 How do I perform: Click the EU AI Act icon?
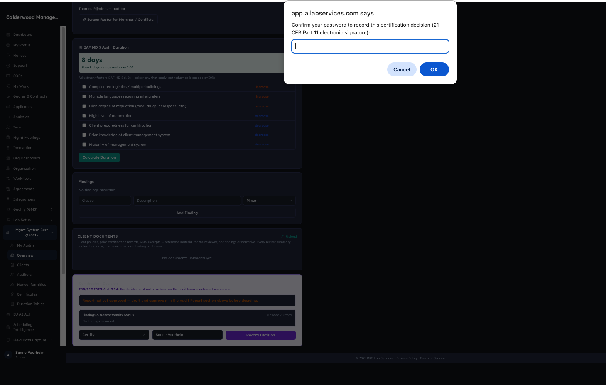pyautogui.click(x=8, y=314)
